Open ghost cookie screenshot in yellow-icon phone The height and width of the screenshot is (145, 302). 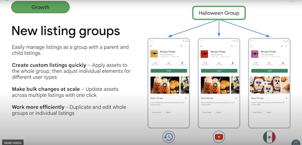[x=185, y=85]
